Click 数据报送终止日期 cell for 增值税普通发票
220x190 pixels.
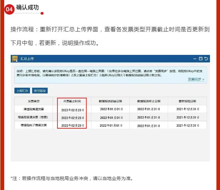pyautogui.click(x=148, y=109)
